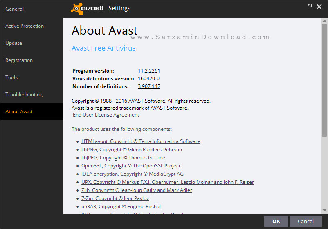Open the unRAR Eugene Roshal link
Image resolution: width=328 pixels, height=229 pixels.
click(x=121, y=206)
